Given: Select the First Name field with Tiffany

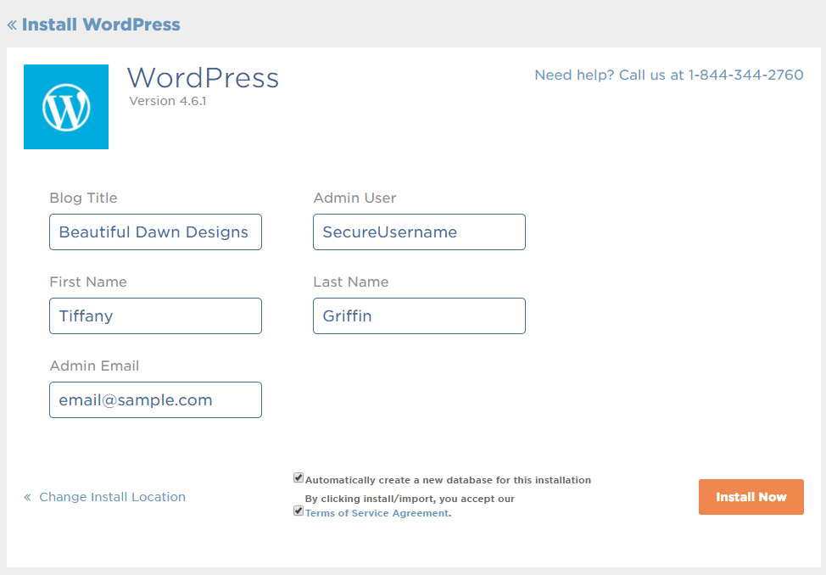Looking at the screenshot, I should click(155, 315).
